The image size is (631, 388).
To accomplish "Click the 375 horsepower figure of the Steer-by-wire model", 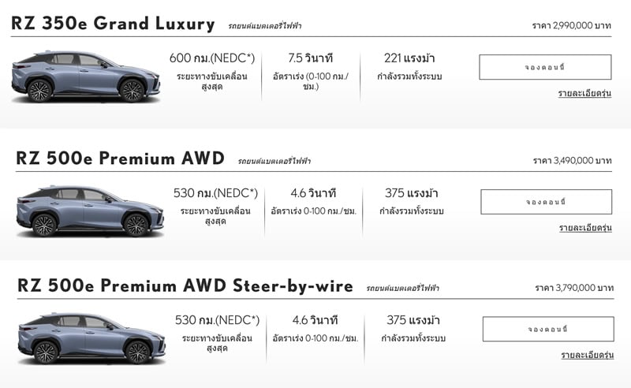I will [413, 320].
